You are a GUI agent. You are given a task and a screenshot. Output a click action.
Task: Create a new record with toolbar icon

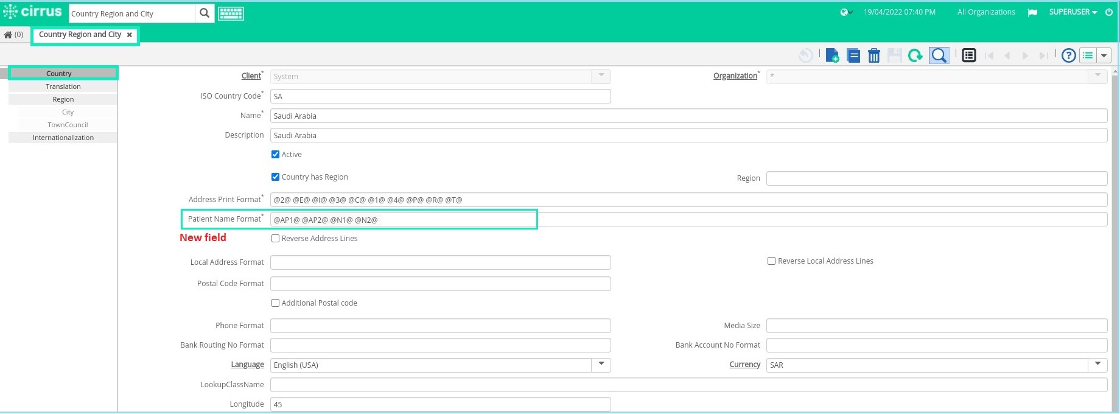point(832,55)
